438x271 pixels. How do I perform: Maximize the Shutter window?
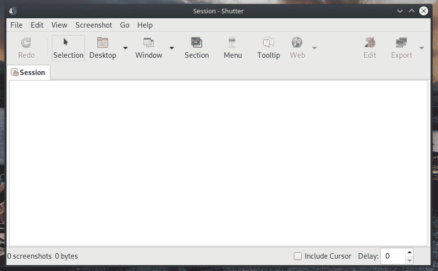pos(412,11)
